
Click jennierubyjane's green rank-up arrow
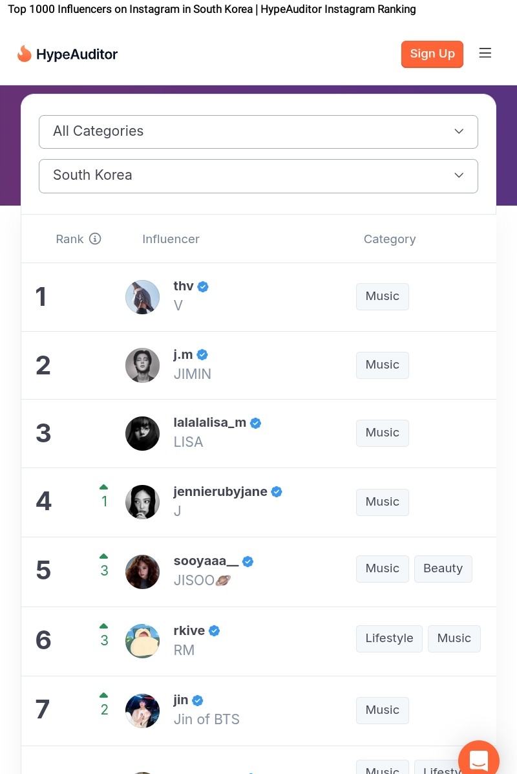(x=103, y=487)
